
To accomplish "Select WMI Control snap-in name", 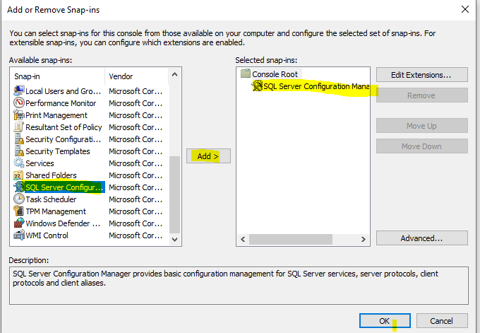I will [47, 235].
